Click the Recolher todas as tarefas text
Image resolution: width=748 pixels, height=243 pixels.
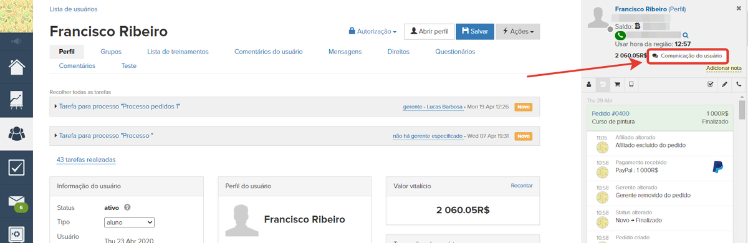tap(80, 92)
